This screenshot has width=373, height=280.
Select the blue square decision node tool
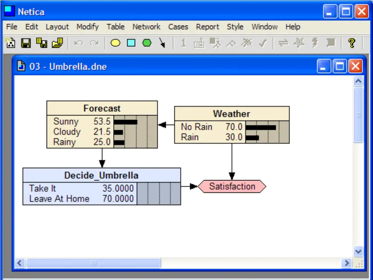(x=131, y=43)
